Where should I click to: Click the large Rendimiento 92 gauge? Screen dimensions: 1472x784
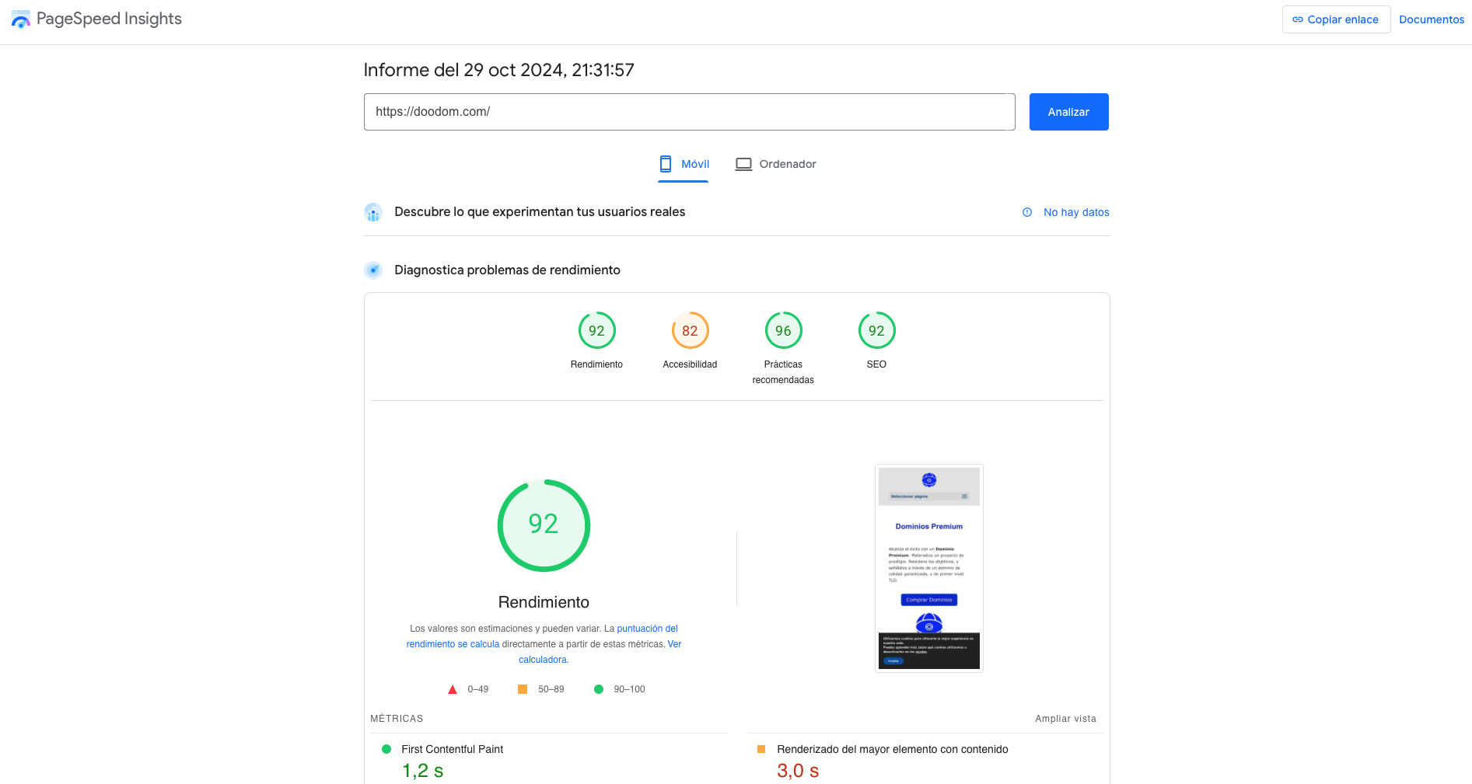tap(544, 525)
